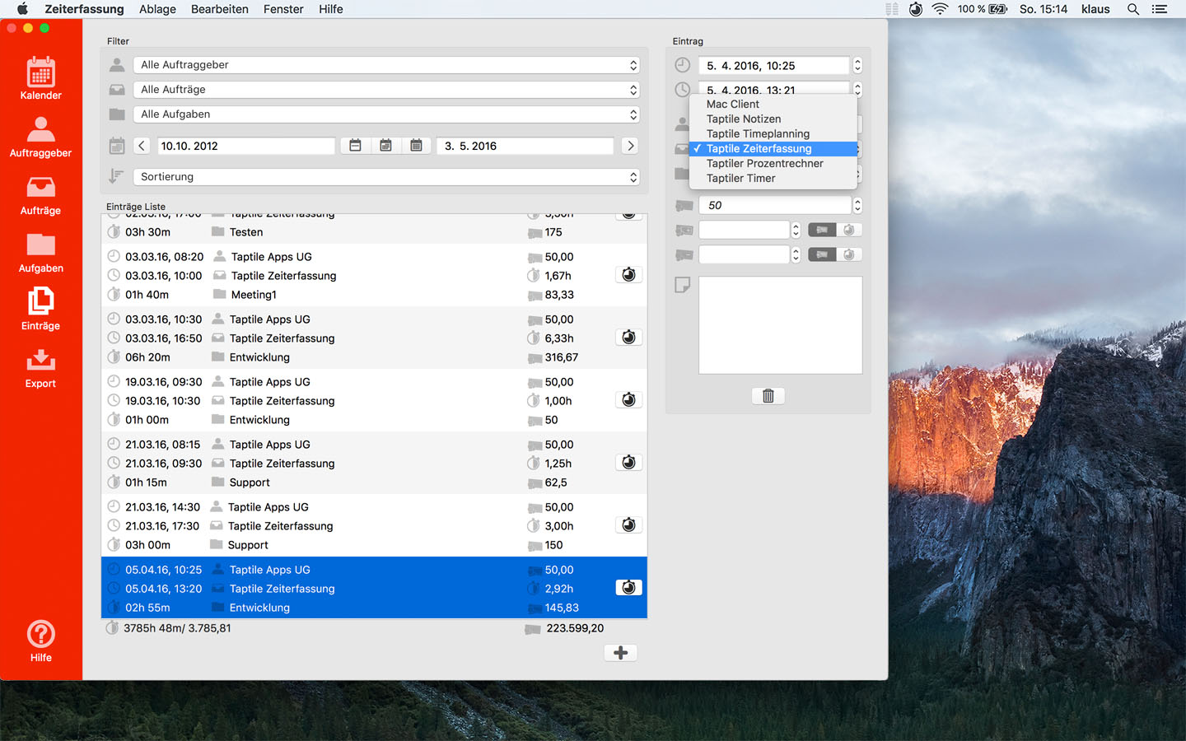Open the Alle Aufgaben filter dropdown
This screenshot has width=1186, height=741.
pyautogui.click(x=386, y=114)
